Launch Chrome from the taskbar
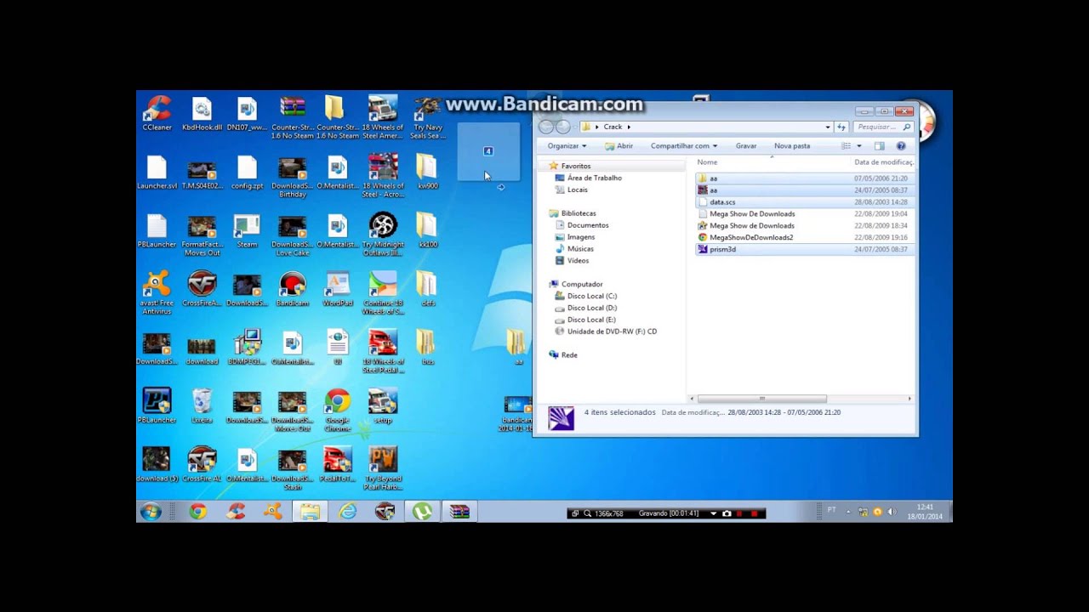 [x=197, y=512]
